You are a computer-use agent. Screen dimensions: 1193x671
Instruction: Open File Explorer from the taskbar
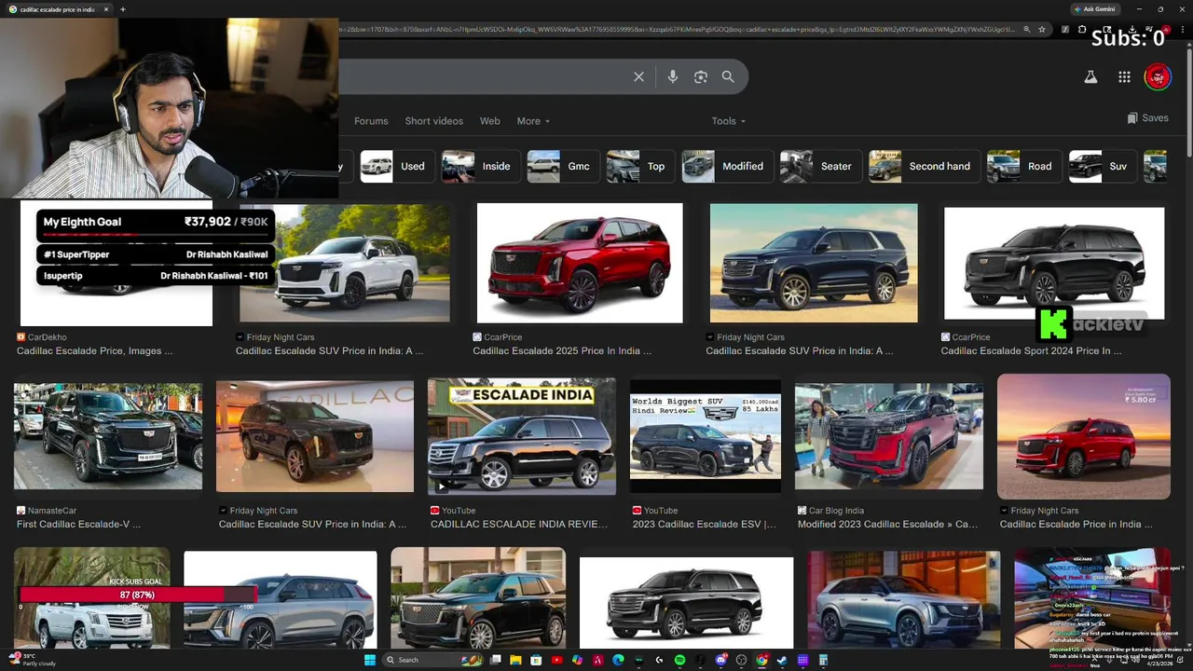(x=515, y=660)
